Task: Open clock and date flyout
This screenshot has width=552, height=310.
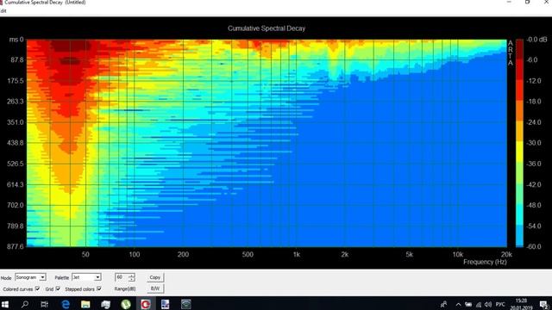Action: 522,304
